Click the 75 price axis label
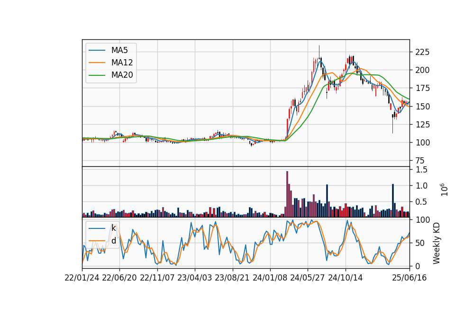The height and width of the screenshot is (327, 455). 420,161
